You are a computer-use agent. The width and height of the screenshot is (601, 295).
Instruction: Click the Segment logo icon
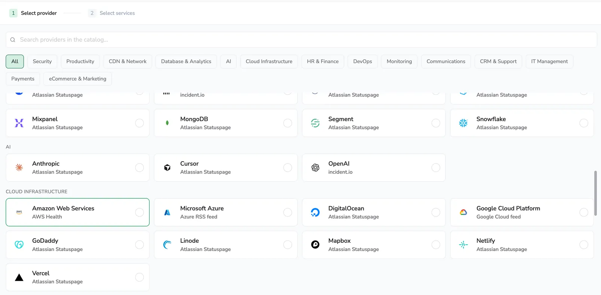tap(315, 123)
